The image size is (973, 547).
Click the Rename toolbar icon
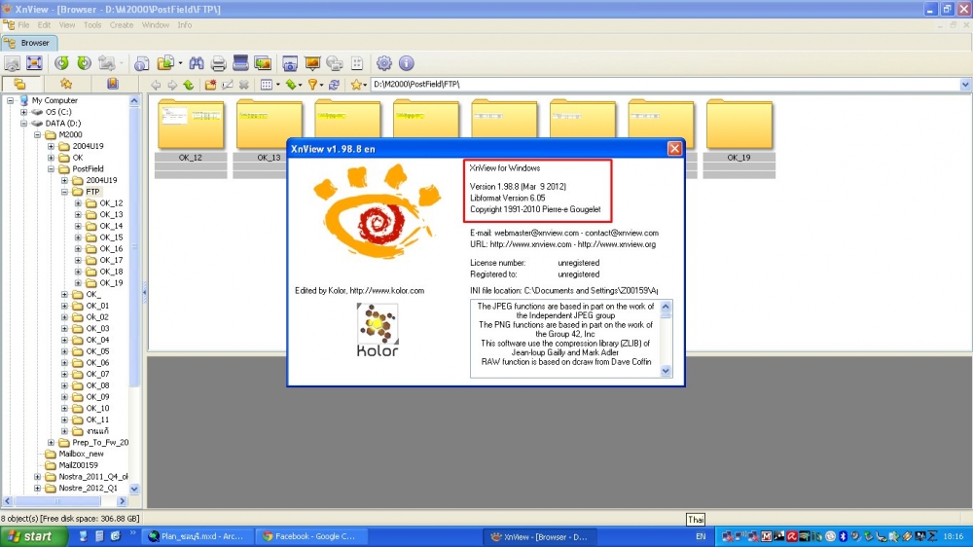227,85
